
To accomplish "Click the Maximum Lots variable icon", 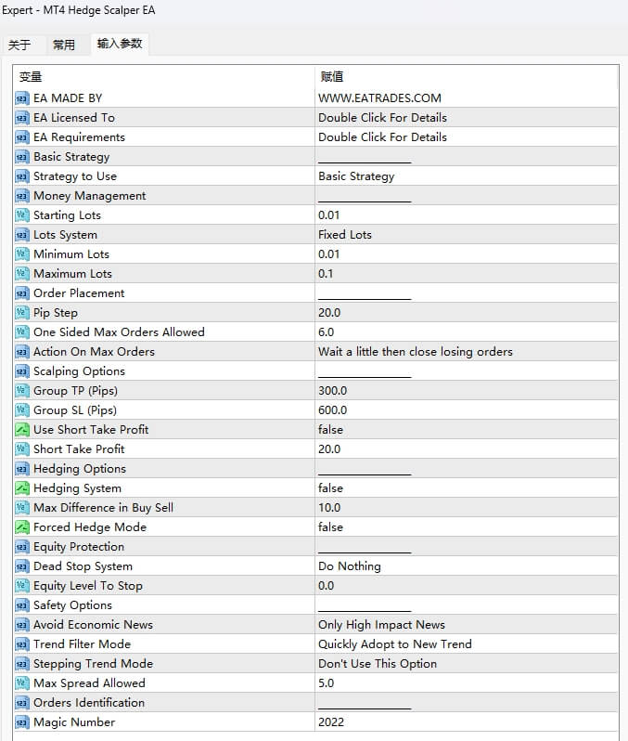I will pos(22,274).
